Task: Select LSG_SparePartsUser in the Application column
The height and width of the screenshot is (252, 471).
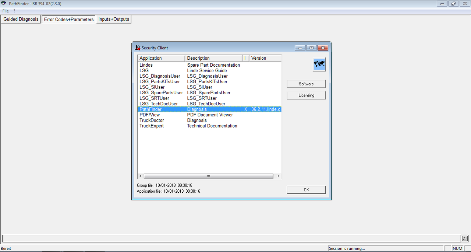Action: [x=161, y=92]
